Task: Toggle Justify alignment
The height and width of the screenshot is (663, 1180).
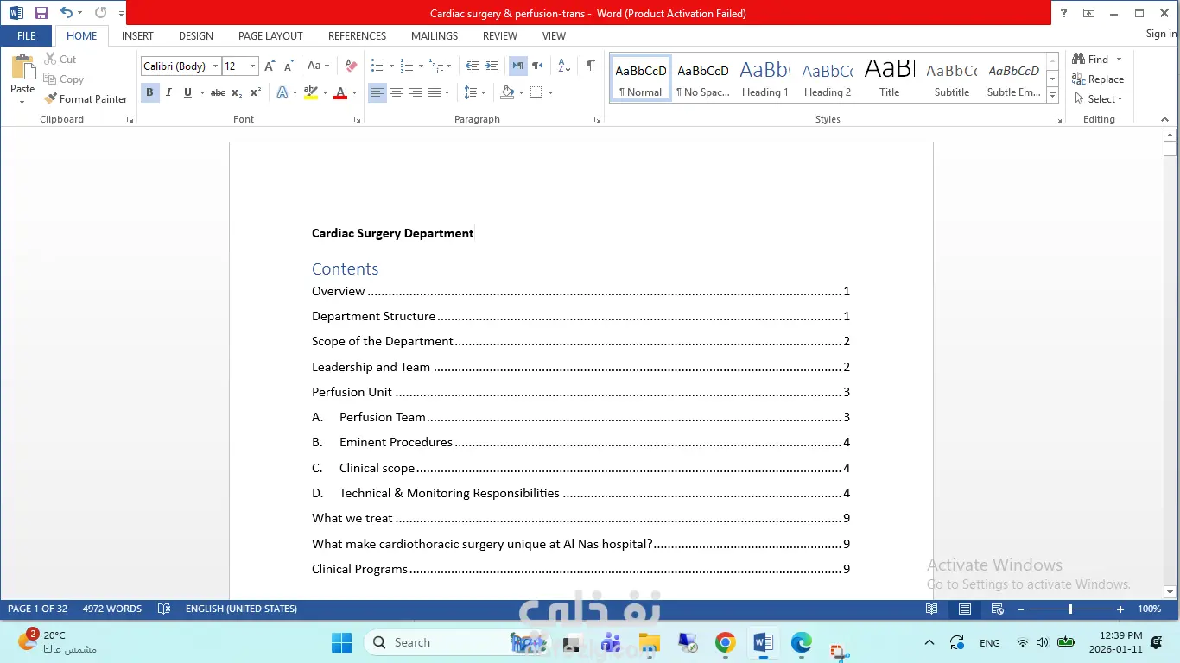Action: 435,92
